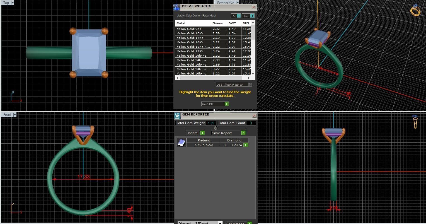
Task: Select the Radiant gem thumbnail
Action: tap(181, 143)
